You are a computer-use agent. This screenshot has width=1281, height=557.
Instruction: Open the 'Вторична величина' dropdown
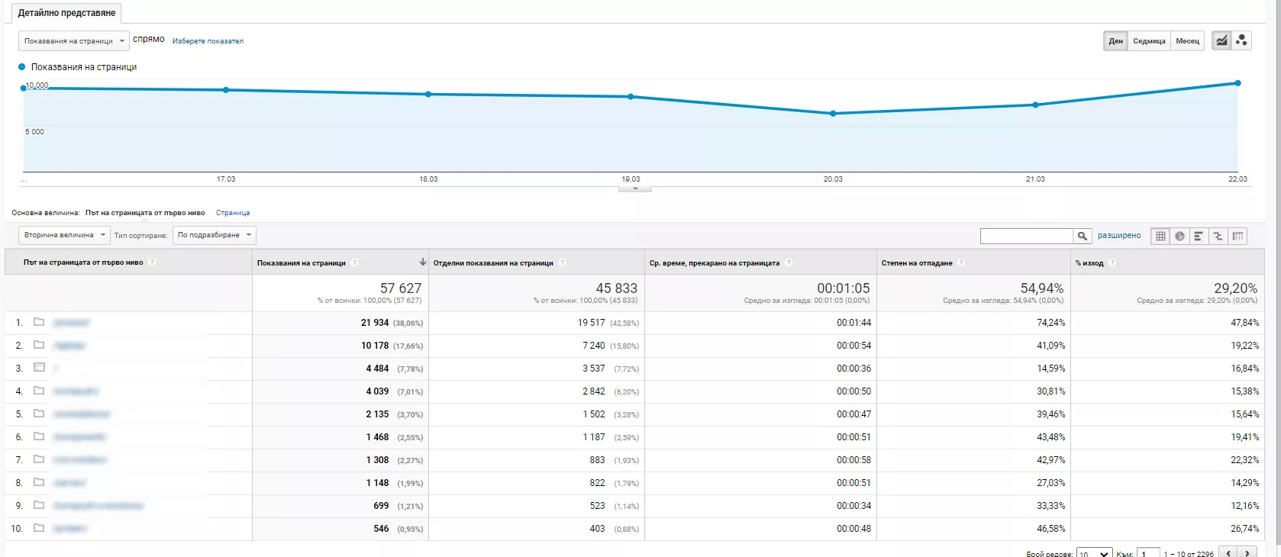(64, 235)
